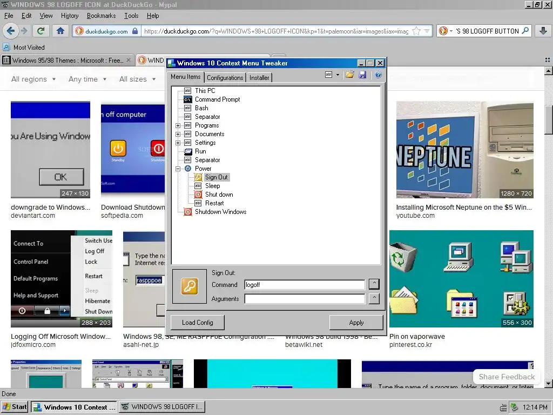Viewport: 553px width, 415px height.
Task: Open the address bar history dropdown arrow
Action: [427, 31]
